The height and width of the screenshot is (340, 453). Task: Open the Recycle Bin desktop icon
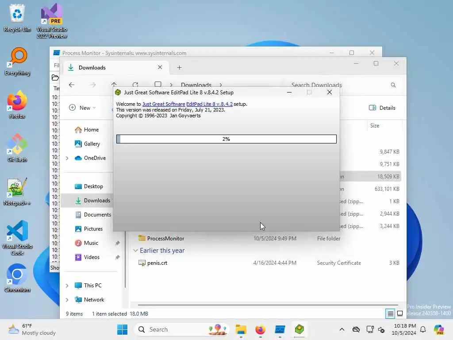17,17
